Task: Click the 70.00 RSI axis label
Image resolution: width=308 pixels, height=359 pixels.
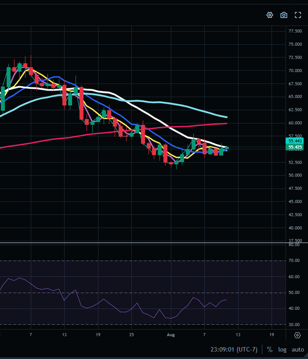Action: [x=294, y=261]
